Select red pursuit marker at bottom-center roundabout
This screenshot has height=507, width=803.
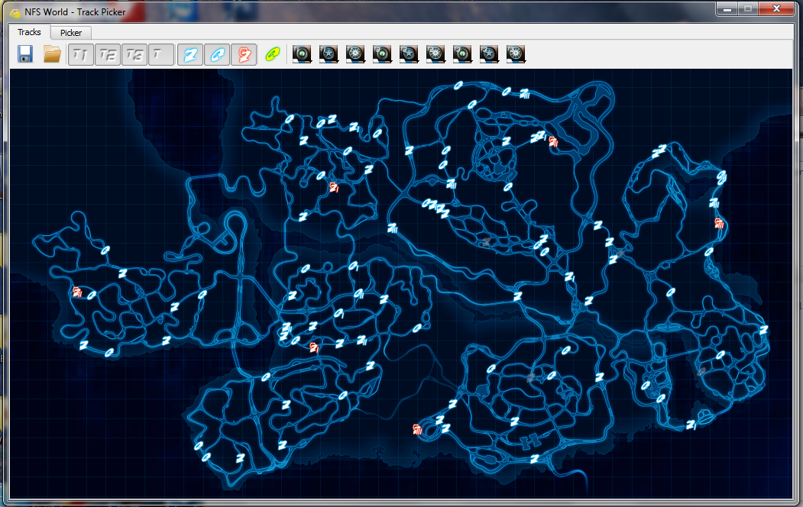(417, 429)
